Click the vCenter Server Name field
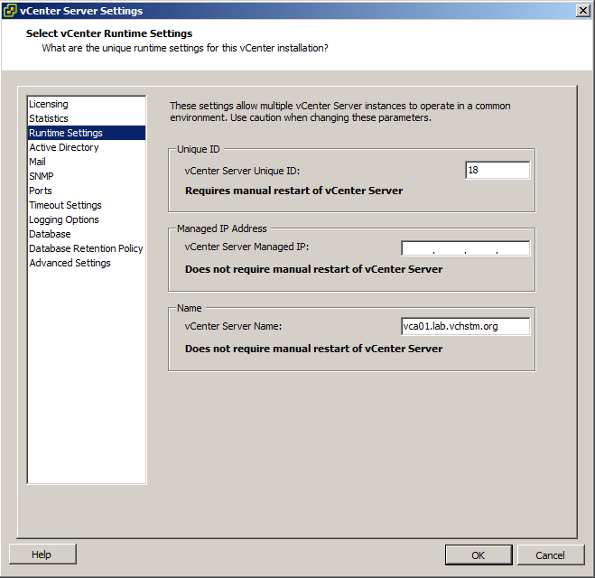Screen dimensions: 595x578 [465, 326]
